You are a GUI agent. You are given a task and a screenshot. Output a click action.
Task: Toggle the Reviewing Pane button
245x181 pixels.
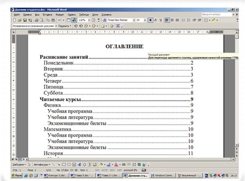point(118,26)
